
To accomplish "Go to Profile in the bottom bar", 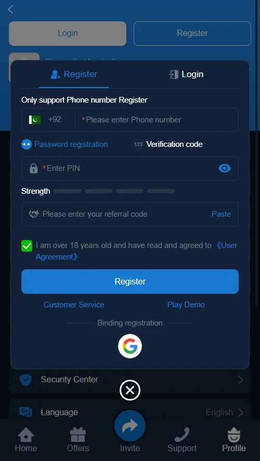I will click(234, 440).
